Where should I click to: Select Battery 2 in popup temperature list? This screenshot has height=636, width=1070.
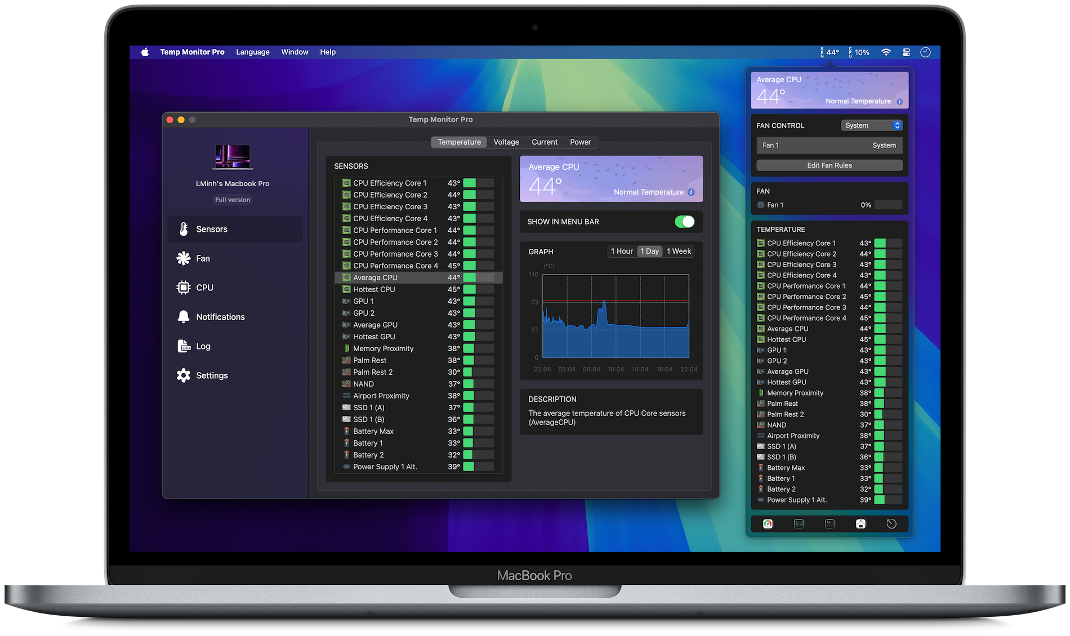tap(830, 489)
